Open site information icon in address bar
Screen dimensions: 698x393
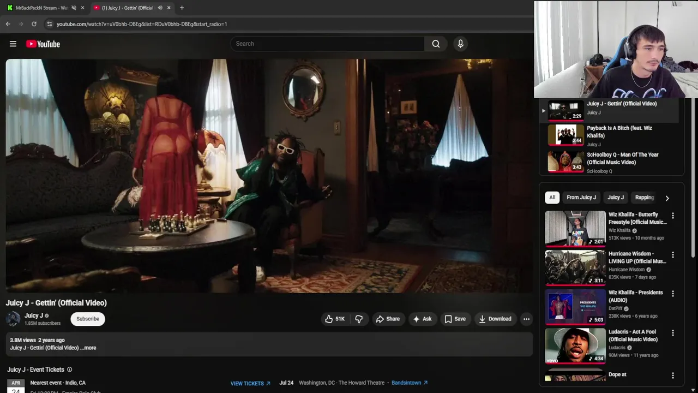[50, 24]
